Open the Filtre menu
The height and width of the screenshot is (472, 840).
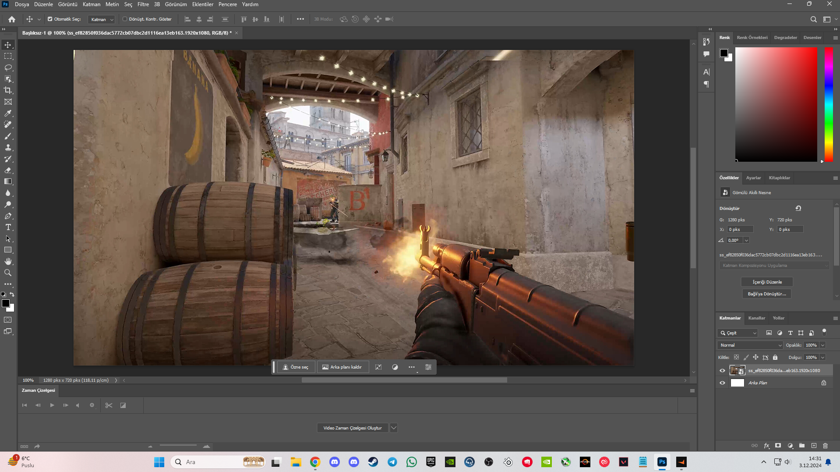143,4
